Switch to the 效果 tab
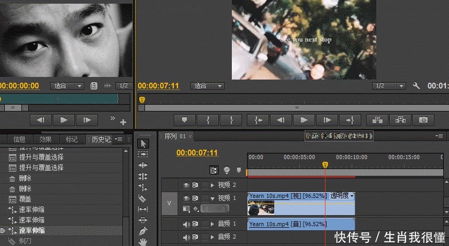449x246 pixels. pos(46,139)
